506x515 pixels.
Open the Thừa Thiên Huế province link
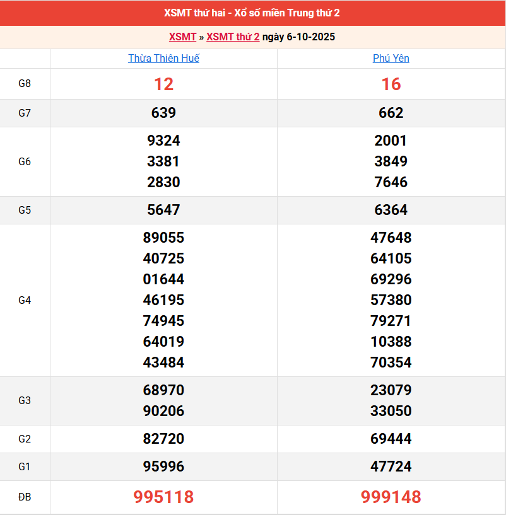click(163, 59)
